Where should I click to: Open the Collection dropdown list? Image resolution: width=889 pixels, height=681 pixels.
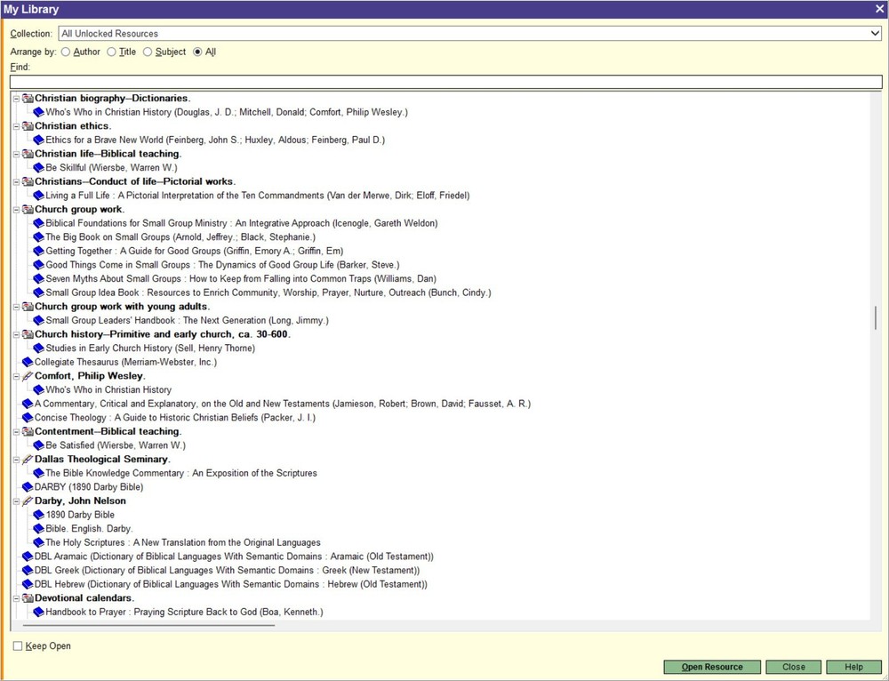pos(875,34)
